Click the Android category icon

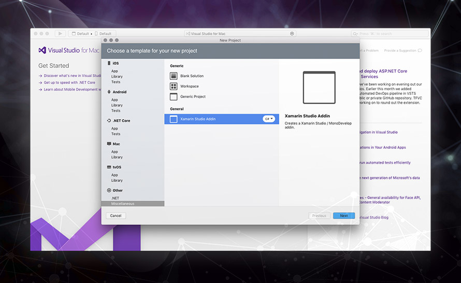109,92
